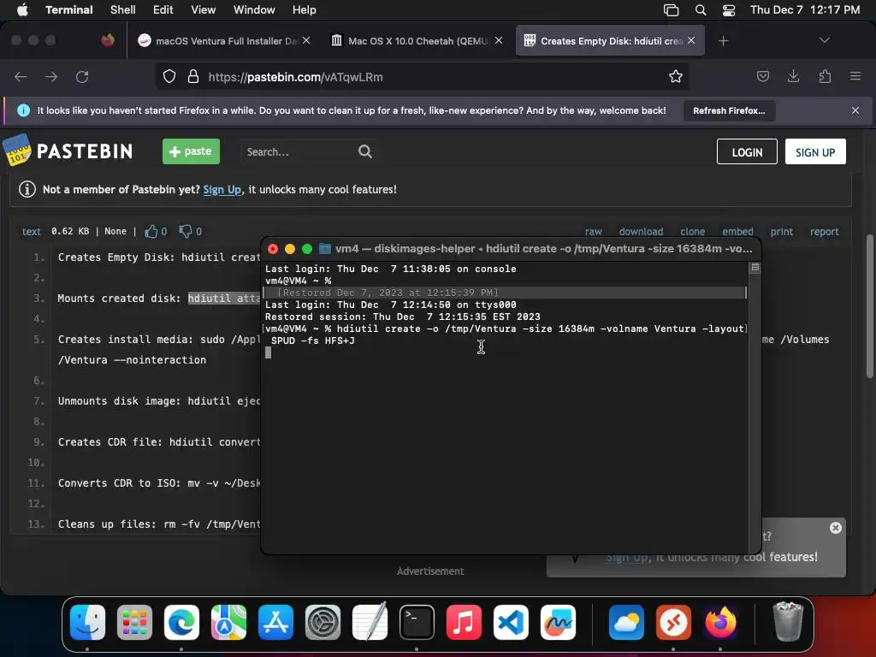Open the Window menu
This screenshot has width=876, height=657.
(253, 10)
